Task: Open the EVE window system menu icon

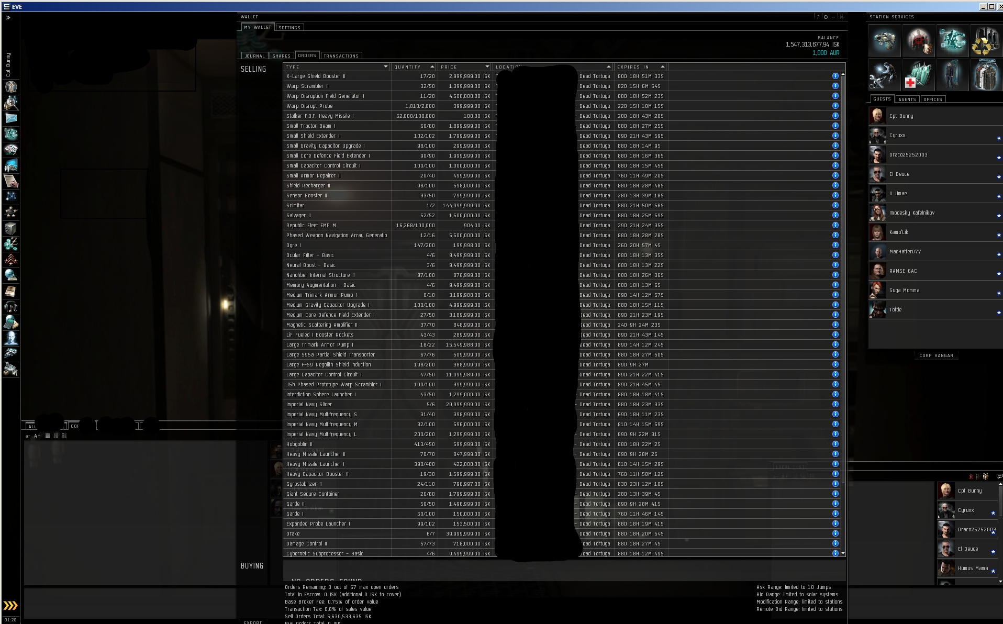Action: pyautogui.click(x=6, y=7)
